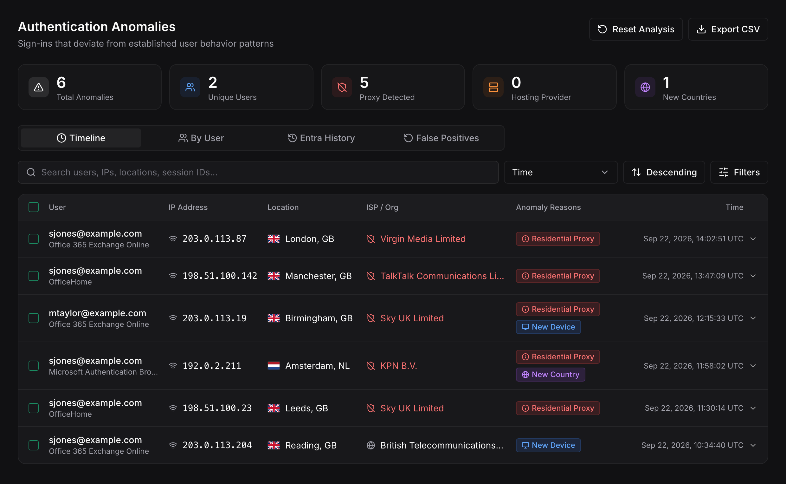Expand the row timestamped 11:58:02 UTC
The image size is (786, 484).
pyautogui.click(x=753, y=366)
